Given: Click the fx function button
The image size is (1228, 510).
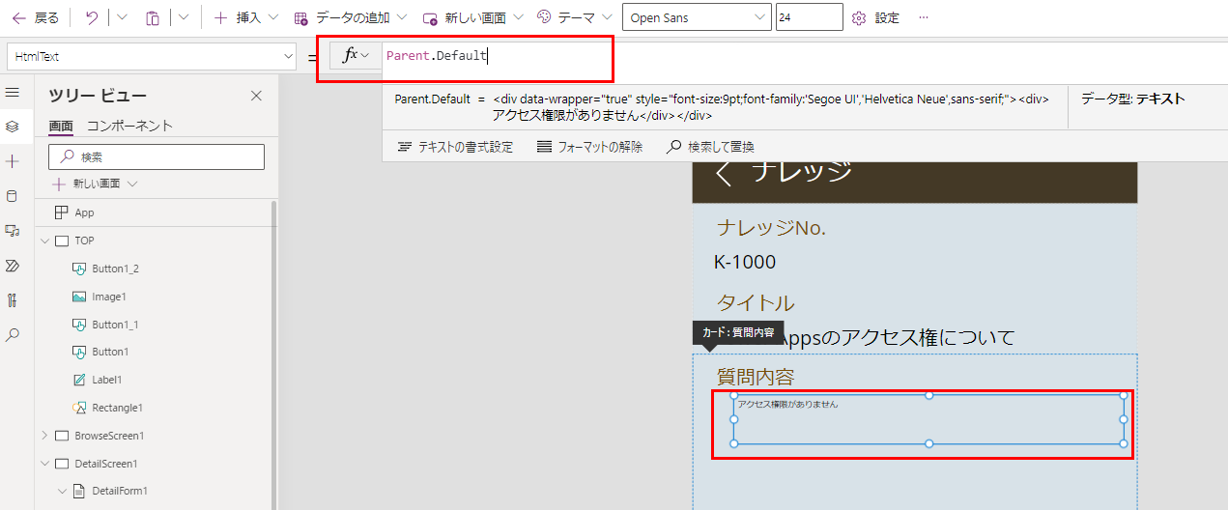Looking at the screenshot, I should 357,56.
